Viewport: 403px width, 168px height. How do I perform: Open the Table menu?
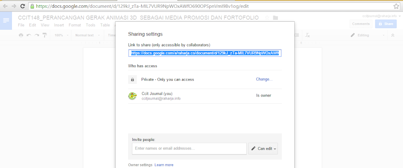(105, 25)
